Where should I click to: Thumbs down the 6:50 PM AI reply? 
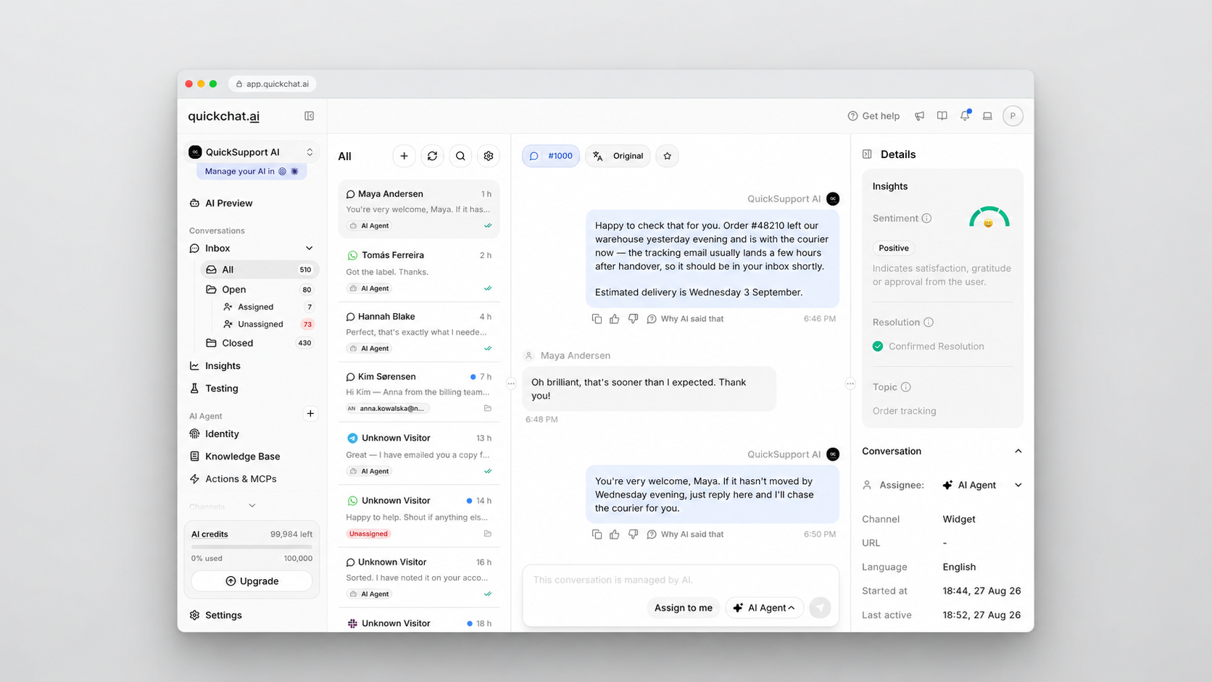tap(633, 534)
